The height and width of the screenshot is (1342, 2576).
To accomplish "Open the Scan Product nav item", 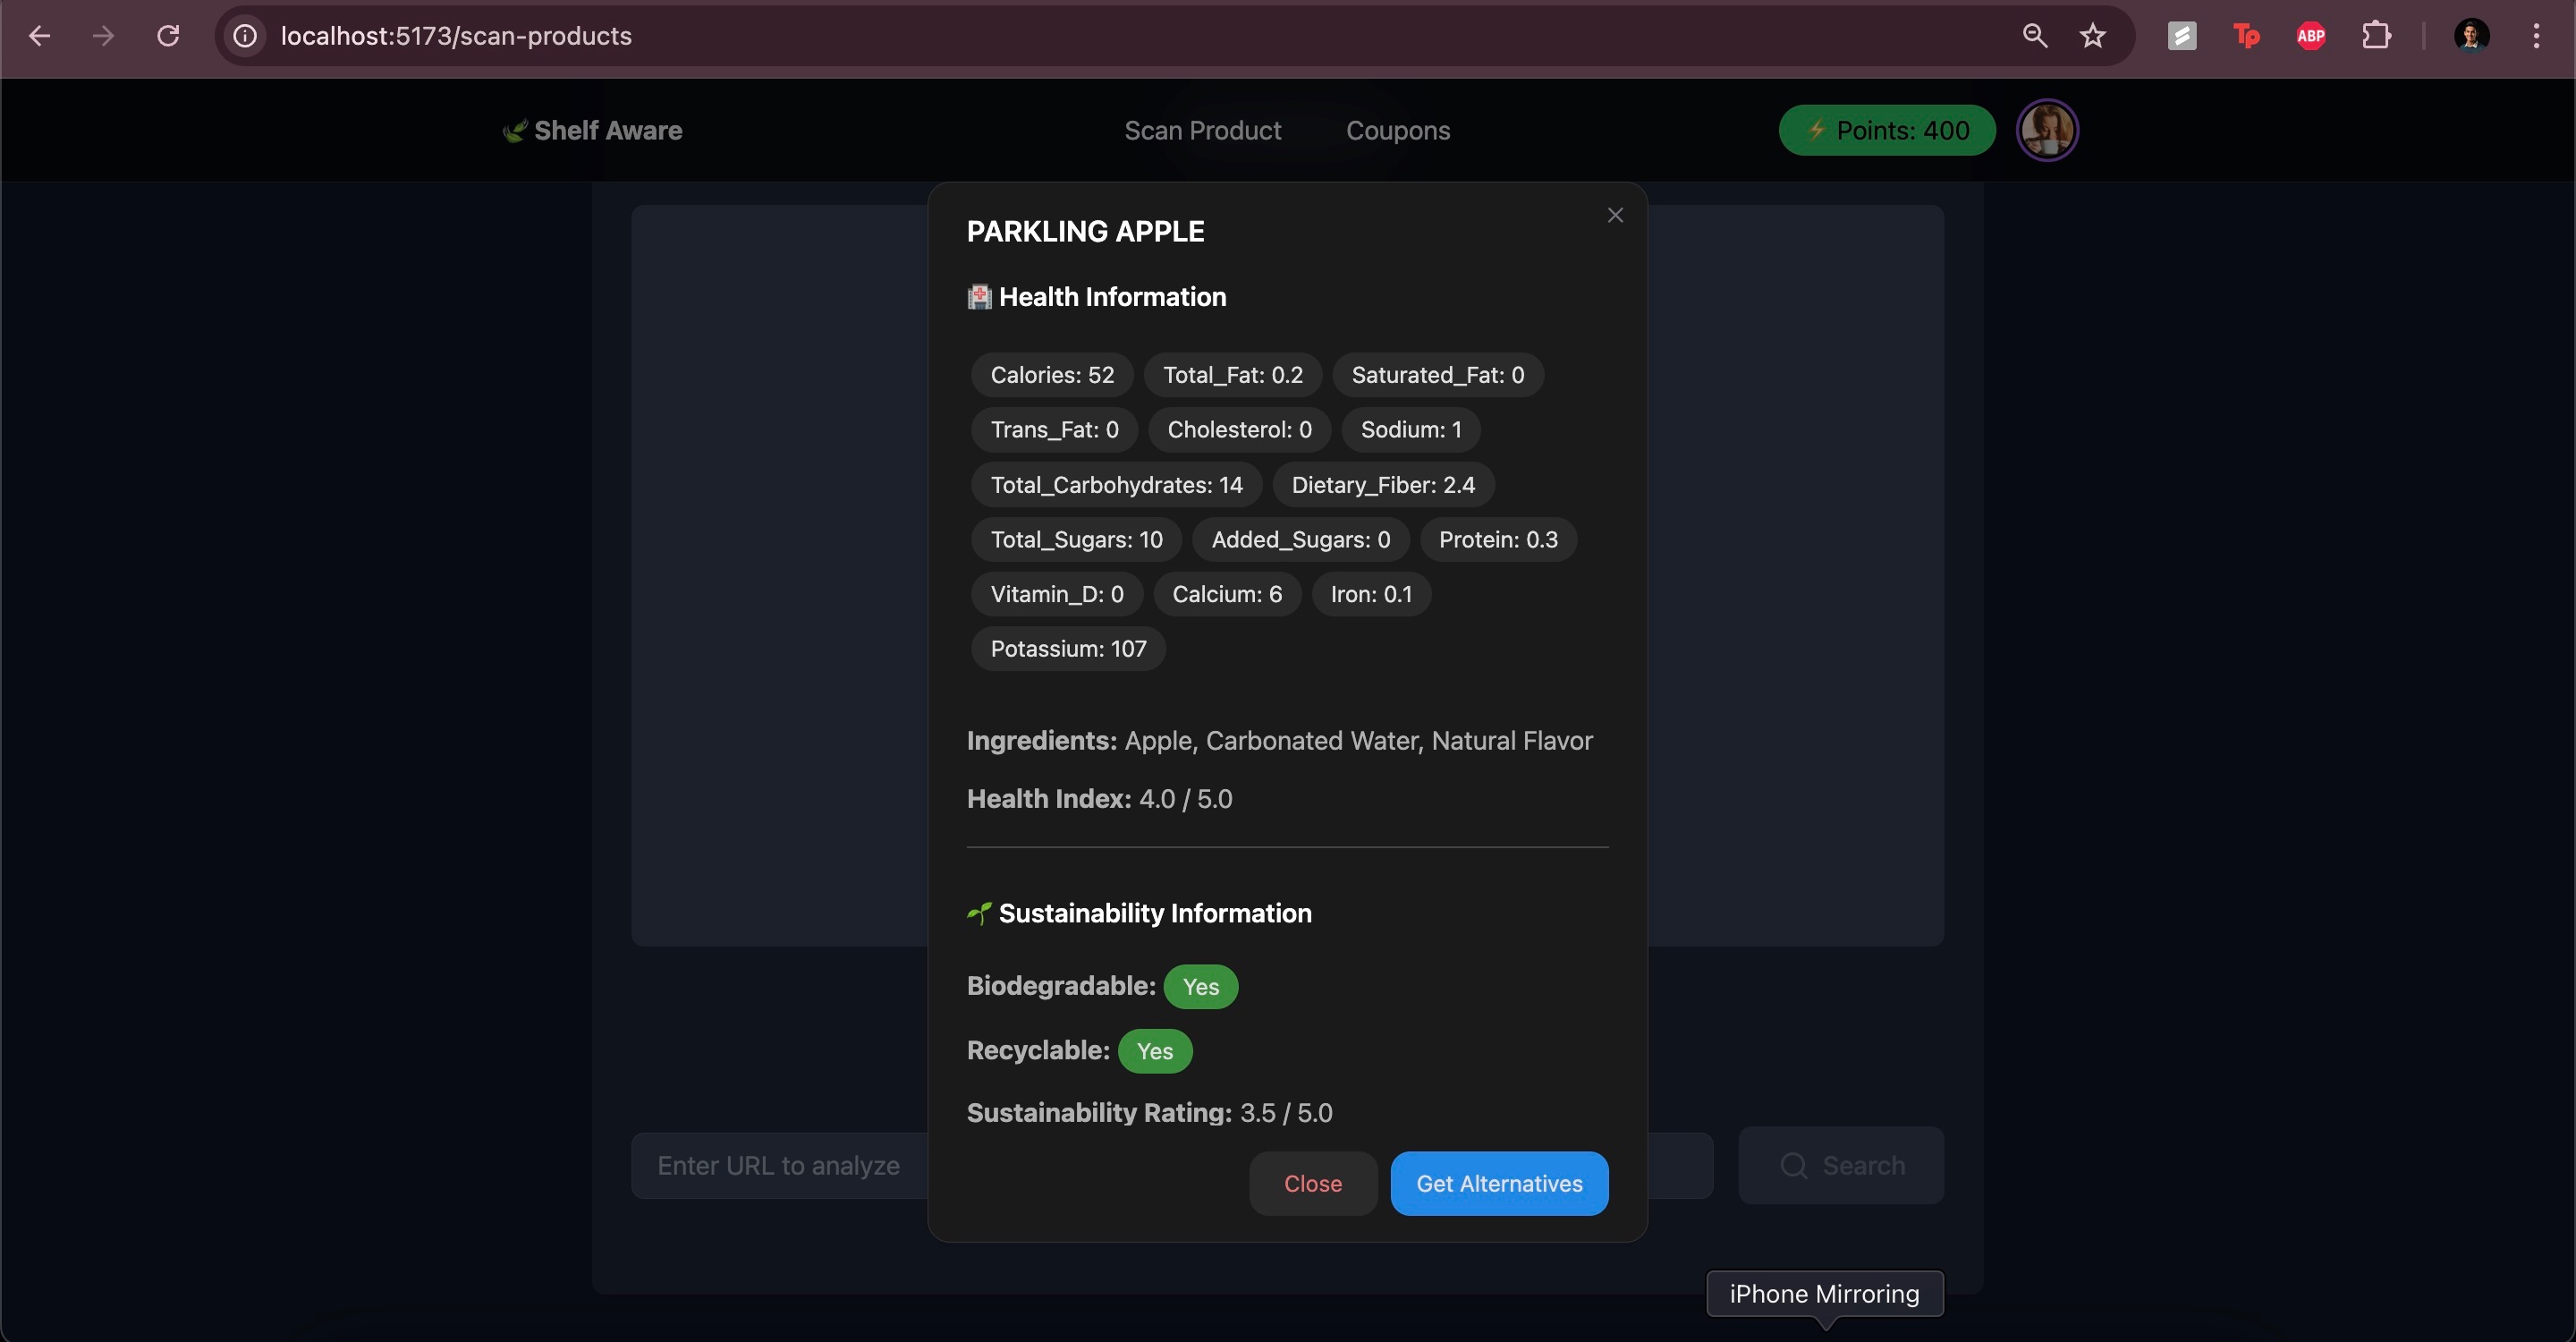I will [x=1202, y=130].
